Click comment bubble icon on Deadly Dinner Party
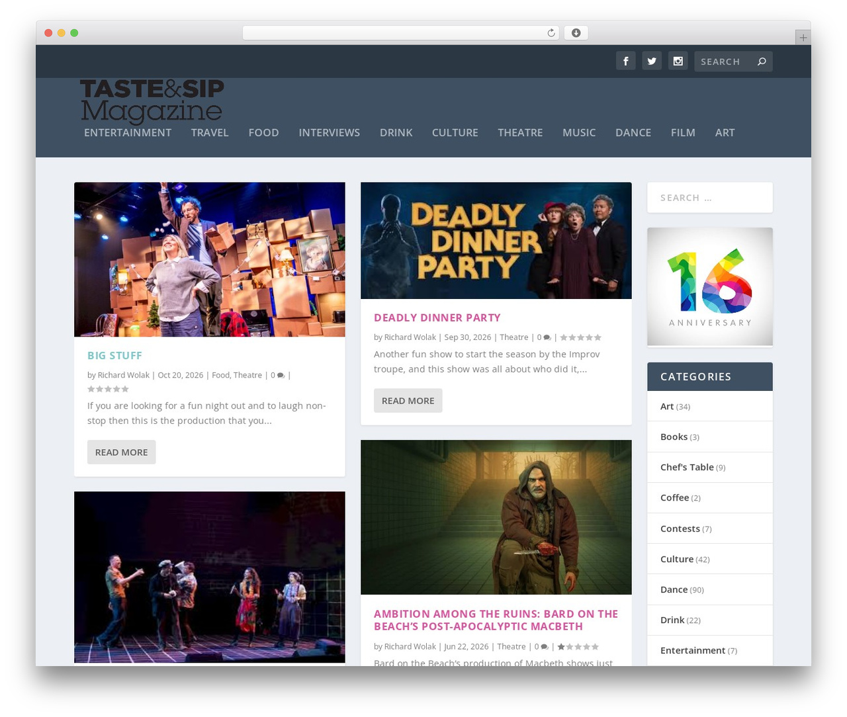The image size is (847, 717). pos(547,337)
